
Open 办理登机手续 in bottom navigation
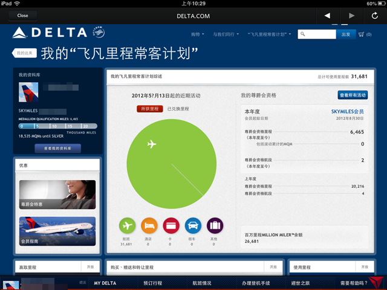(256, 283)
